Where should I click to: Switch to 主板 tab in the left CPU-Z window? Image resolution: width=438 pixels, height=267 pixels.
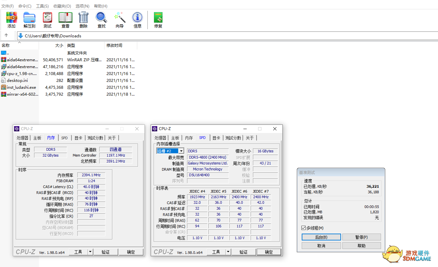[x=37, y=138]
